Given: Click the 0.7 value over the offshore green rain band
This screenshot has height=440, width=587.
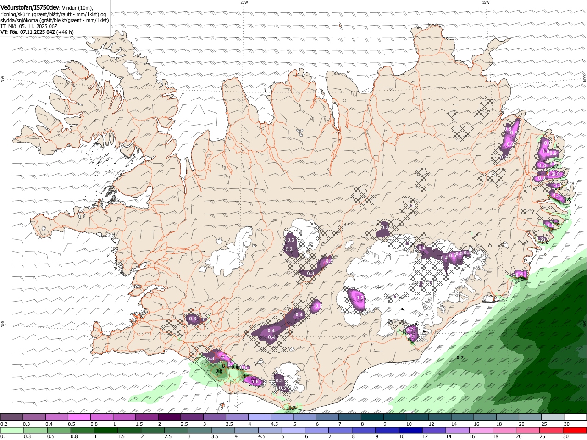Looking at the screenshot, I should point(460,357).
